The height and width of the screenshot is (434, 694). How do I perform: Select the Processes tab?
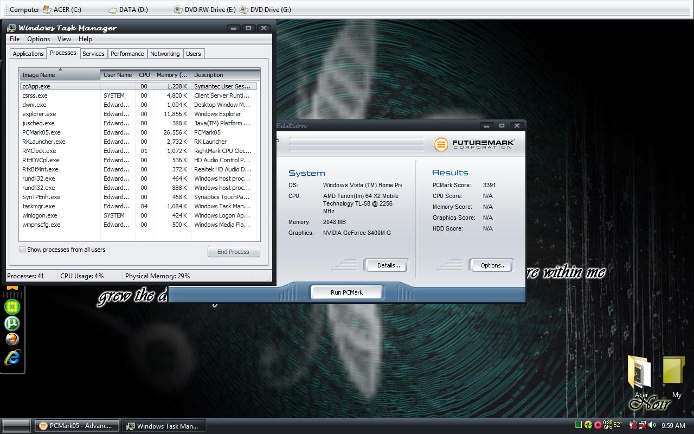pyautogui.click(x=63, y=53)
